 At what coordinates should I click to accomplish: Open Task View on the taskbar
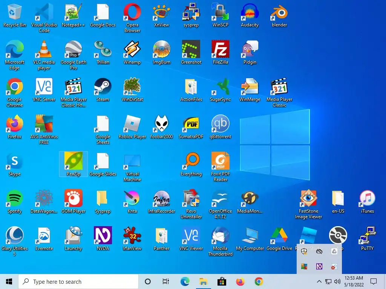[x=166, y=281]
